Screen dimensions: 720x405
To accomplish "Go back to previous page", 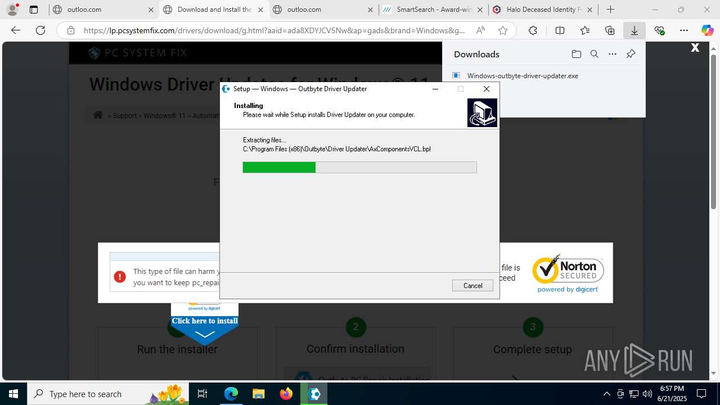I will point(16,30).
